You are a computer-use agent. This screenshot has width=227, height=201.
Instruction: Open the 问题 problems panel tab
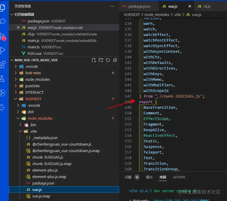[128, 177]
